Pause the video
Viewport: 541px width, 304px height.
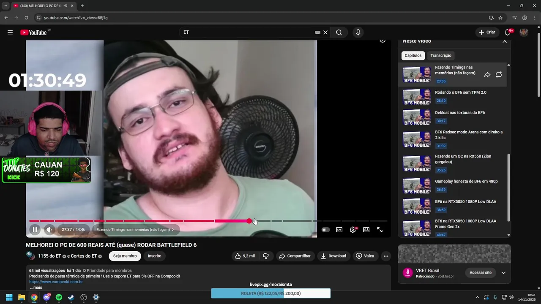tap(35, 230)
